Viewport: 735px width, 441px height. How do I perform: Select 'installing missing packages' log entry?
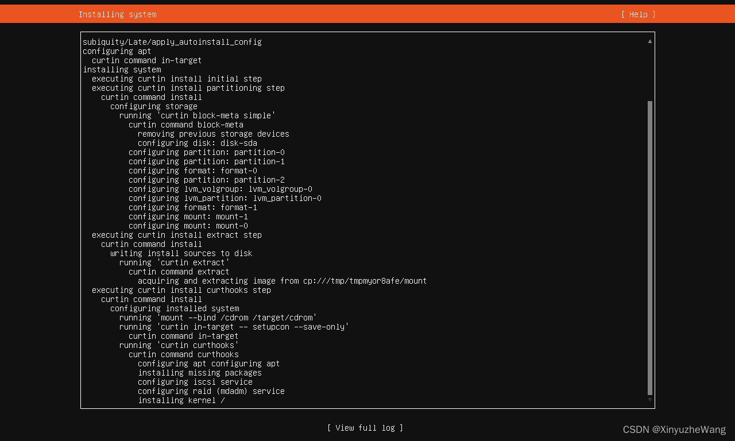tap(200, 373)
